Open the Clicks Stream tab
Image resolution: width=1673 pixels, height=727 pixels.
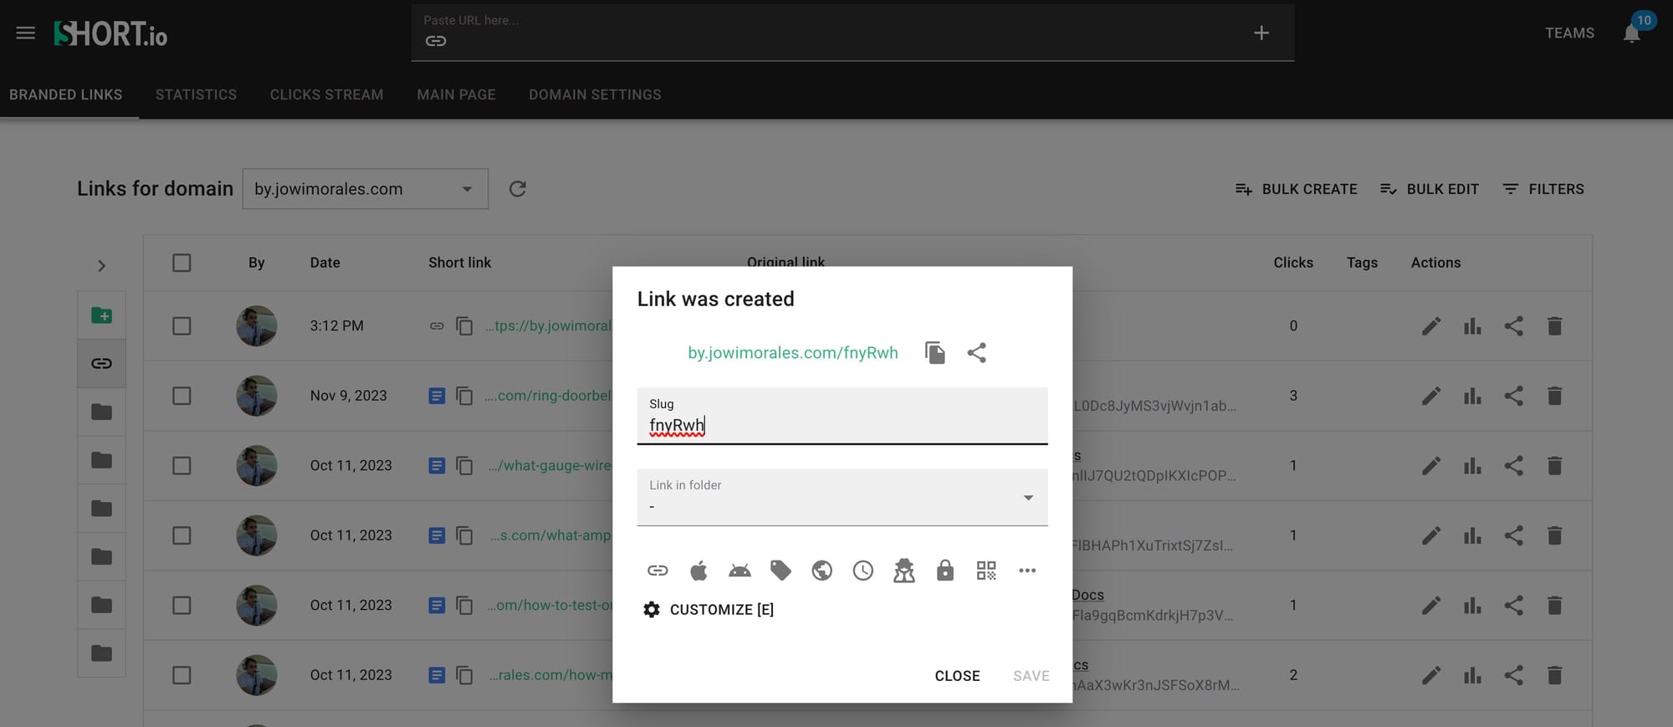click(x=327, y=95)
